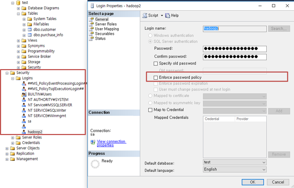This screenshot has height=188, width=294.
Task: Click the dbo.customer table icon
Action: 30,30
